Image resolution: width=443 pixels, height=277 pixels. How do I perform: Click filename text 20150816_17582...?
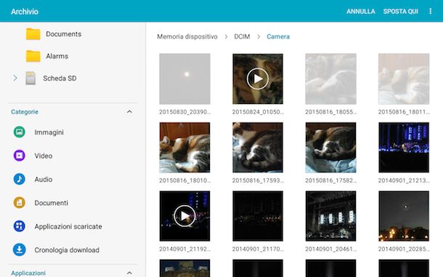click(330, 180)
